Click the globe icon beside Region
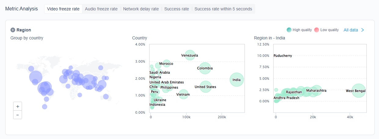379x139 pixels. tap(13, 30)
